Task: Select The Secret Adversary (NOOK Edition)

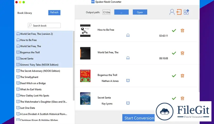Action: (44, 71)
